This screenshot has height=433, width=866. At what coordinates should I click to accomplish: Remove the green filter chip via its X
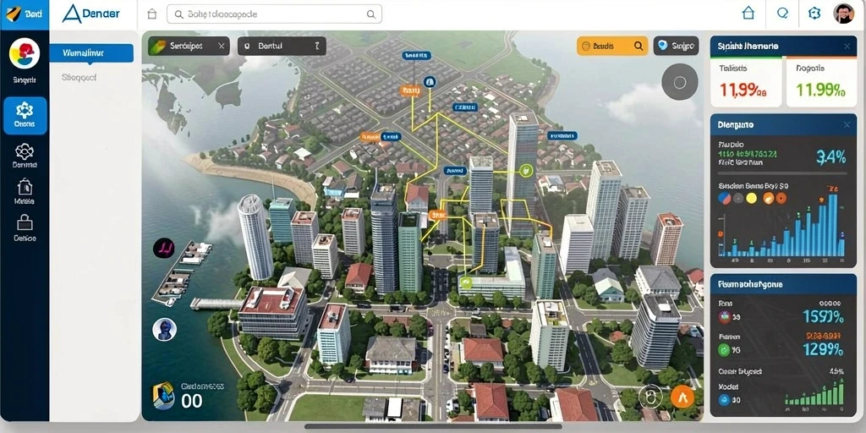(222, 47)
